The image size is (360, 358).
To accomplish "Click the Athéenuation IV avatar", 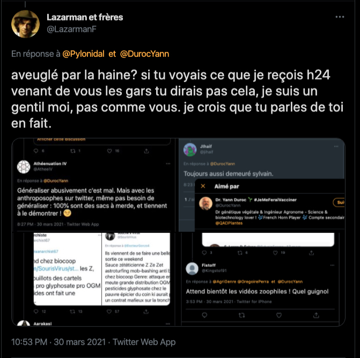I will [23, 166].
